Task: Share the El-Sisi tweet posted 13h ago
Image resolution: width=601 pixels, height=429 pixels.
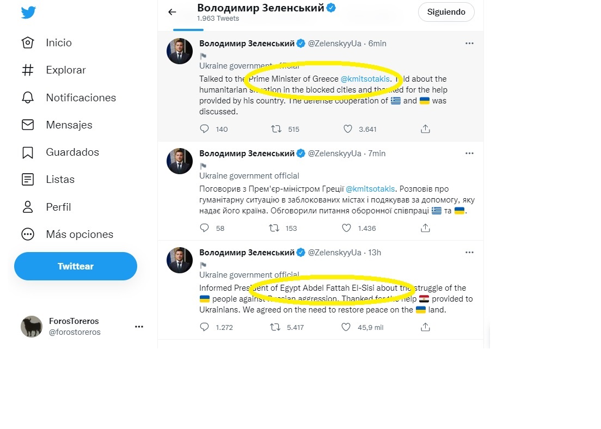Action: point(426,327)
